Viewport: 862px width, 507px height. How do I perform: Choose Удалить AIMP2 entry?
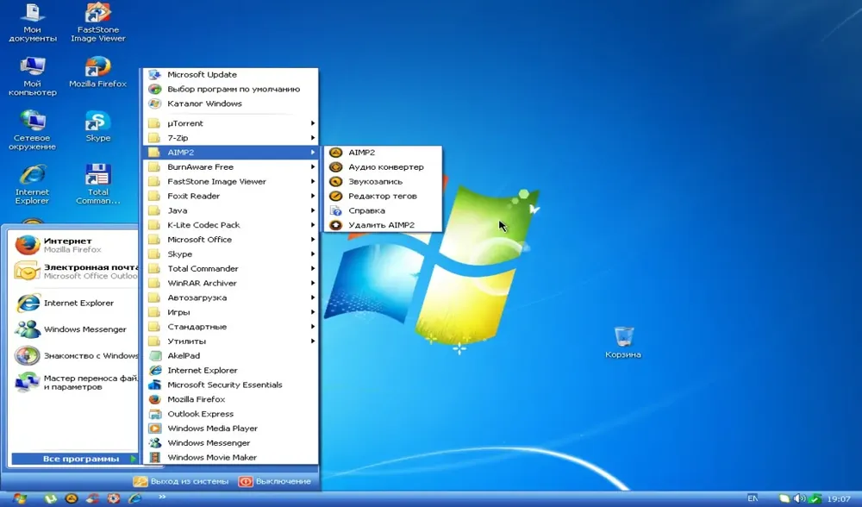(384, 225)
